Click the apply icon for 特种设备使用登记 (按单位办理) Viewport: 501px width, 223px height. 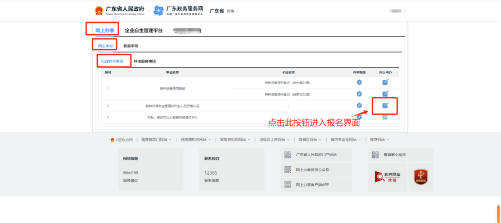coord(385,93)
